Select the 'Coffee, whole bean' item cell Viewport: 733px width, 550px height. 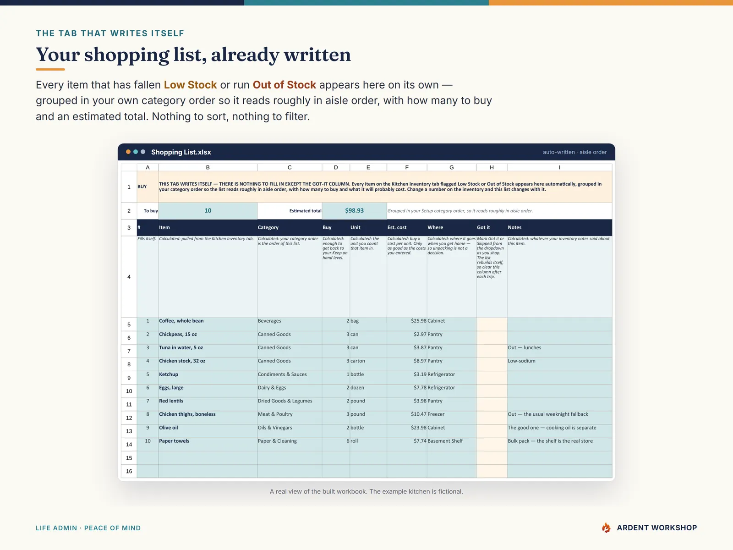[x=208, y=324]
